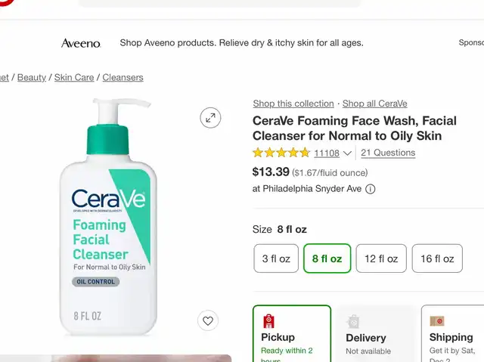Go to Cleansers breadcrumb category
The image size is (484, 362).
click(x=123, y=77)
